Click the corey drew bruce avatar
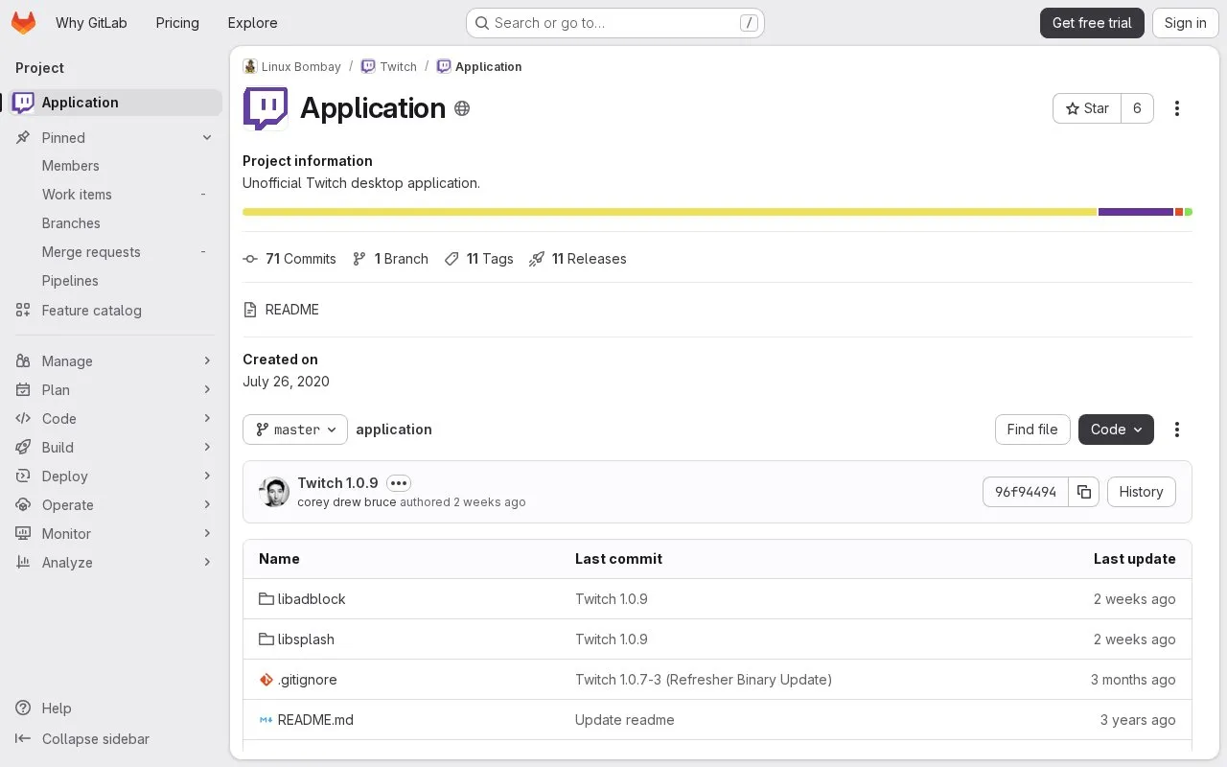Viewport: 1227px width, 767px height. pyautogui.click(x=274, y=492)
